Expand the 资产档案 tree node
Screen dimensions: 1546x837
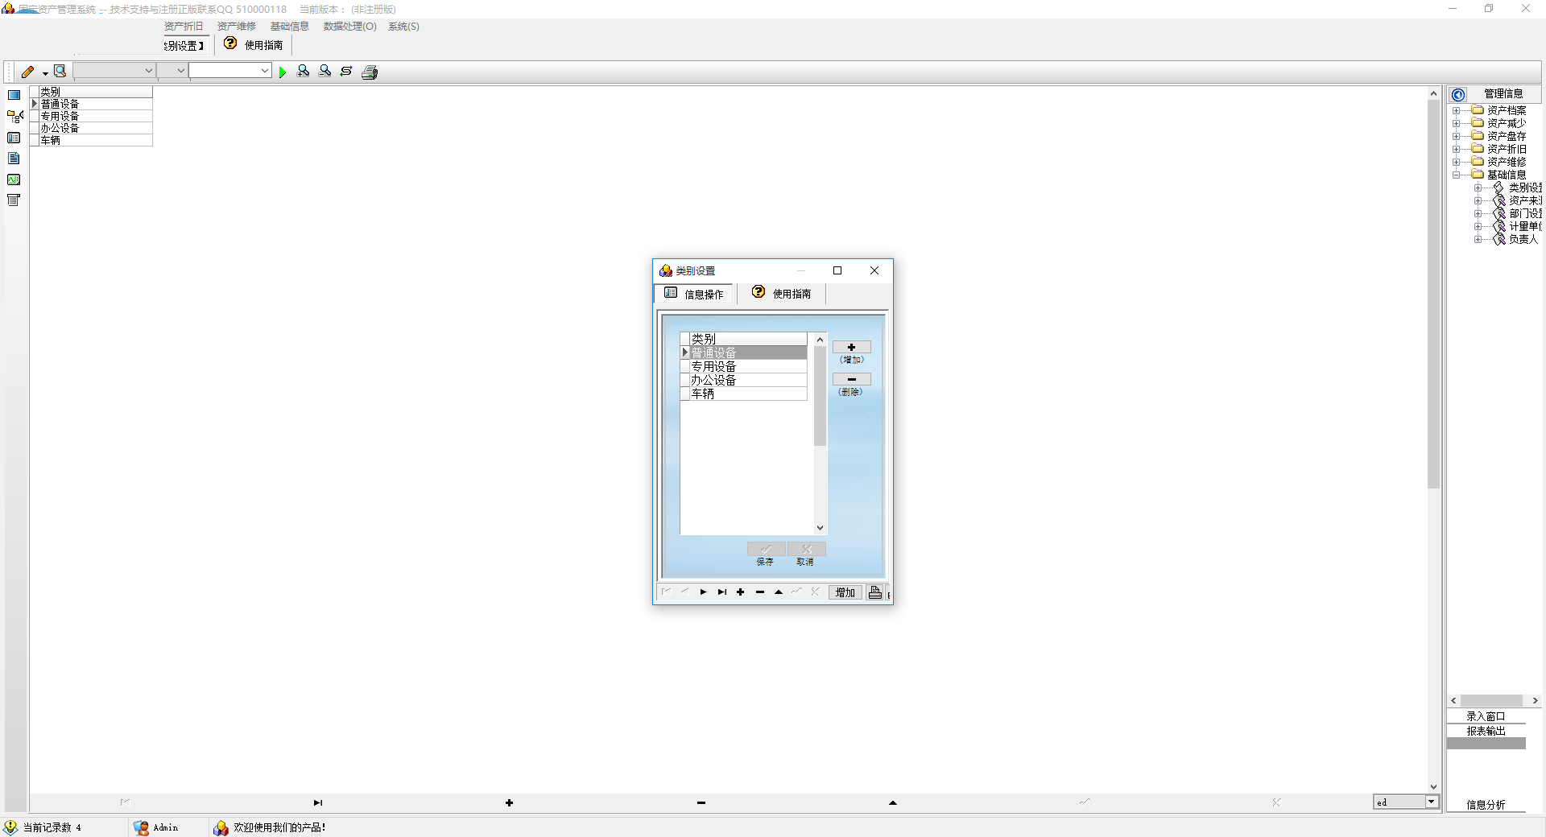(x=1456, y=111)
